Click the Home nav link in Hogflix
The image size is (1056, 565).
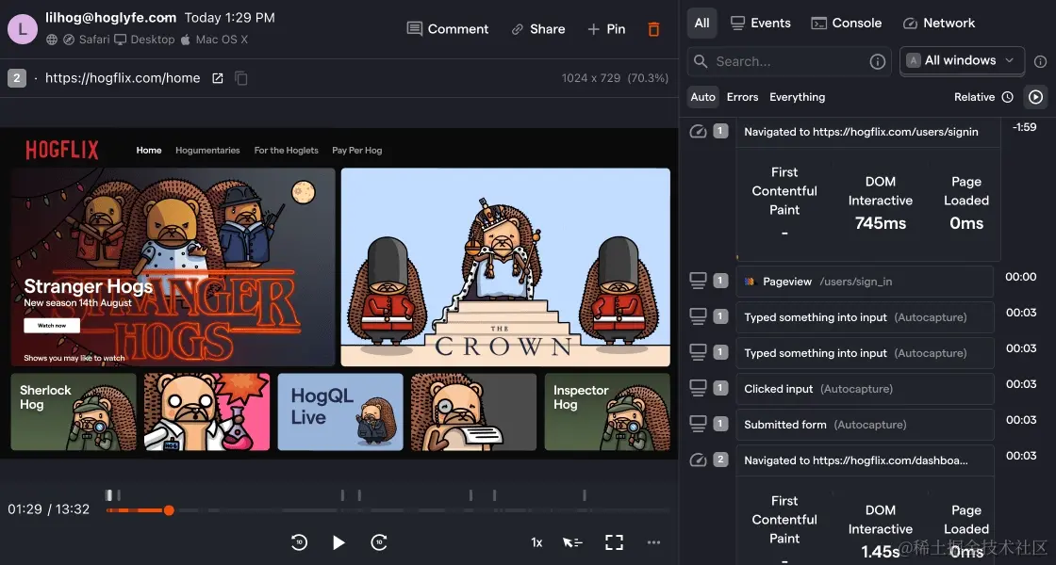[x=149, y=150]
